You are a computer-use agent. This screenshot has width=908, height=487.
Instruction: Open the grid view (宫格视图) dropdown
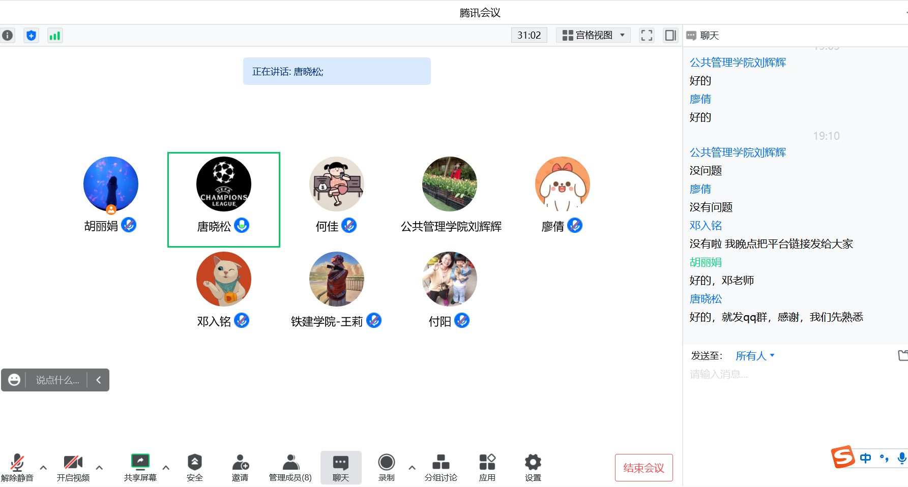[593, 35]
